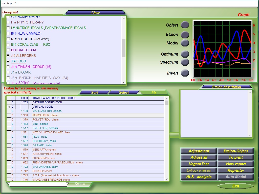
Task: Toggle the round Spectrum graph button
Action: (185, 62)
